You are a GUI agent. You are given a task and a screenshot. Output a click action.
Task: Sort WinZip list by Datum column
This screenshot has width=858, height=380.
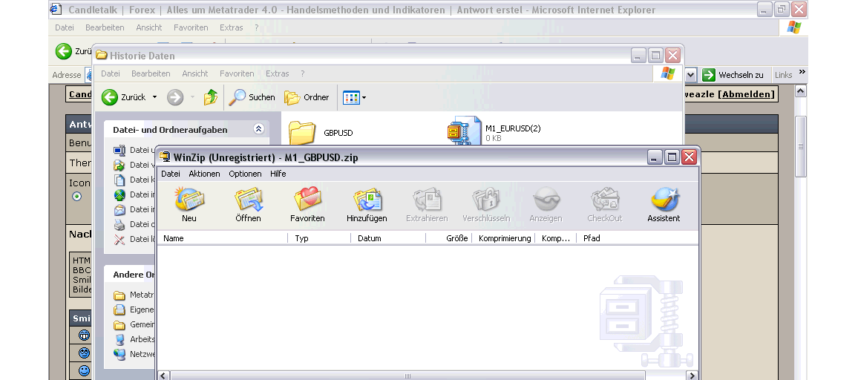(388, 238)
